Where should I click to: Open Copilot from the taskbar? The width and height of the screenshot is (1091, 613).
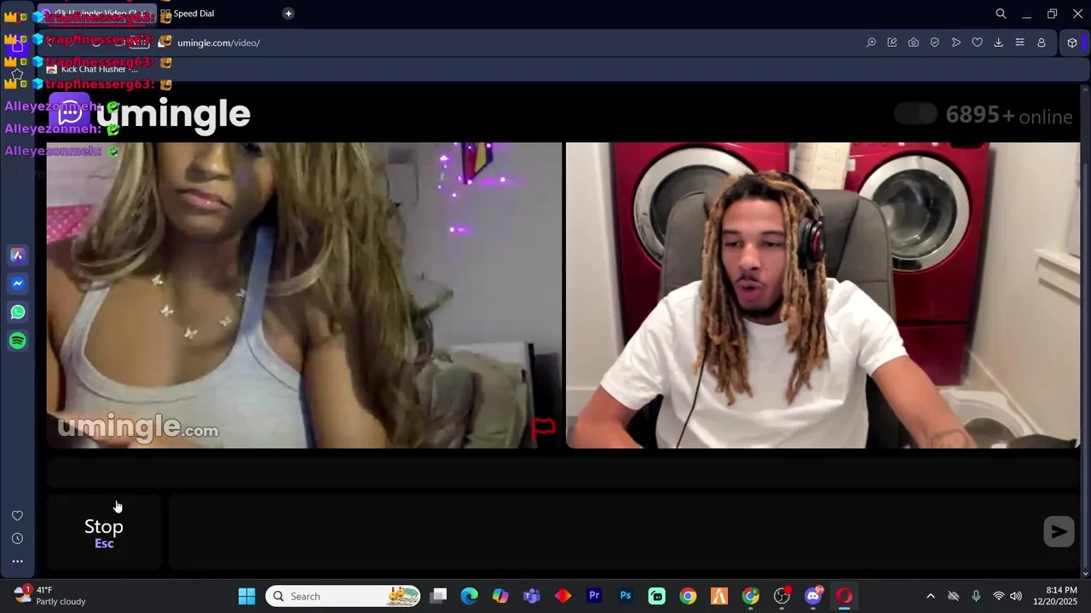[500, 596]
